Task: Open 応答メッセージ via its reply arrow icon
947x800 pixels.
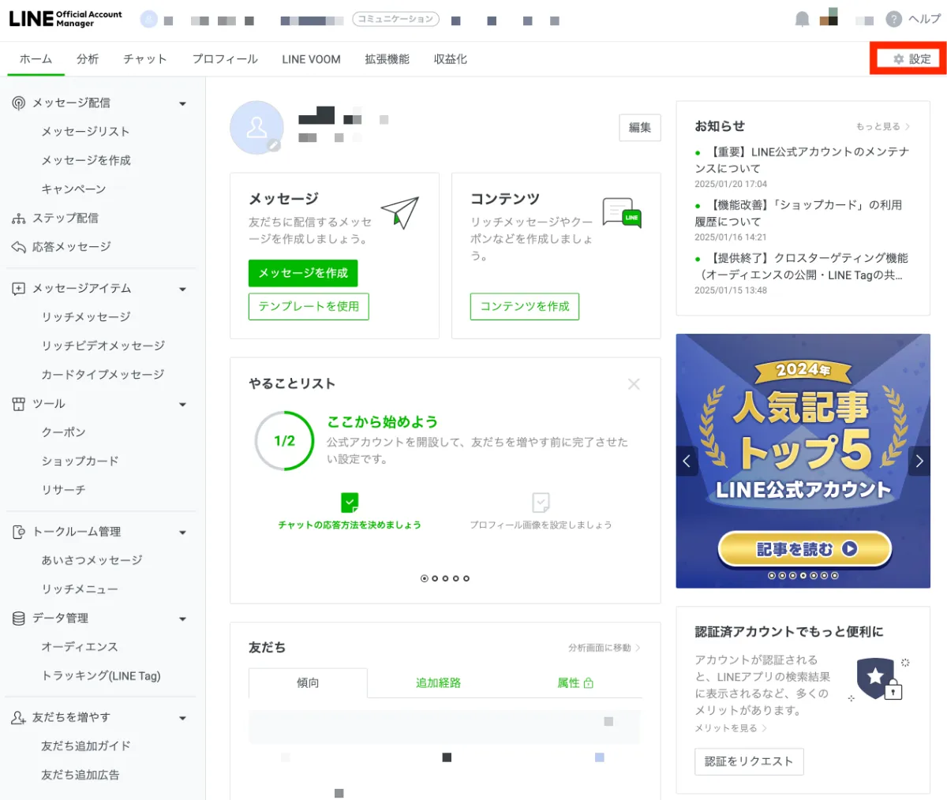Action: (x=17, y=247)
